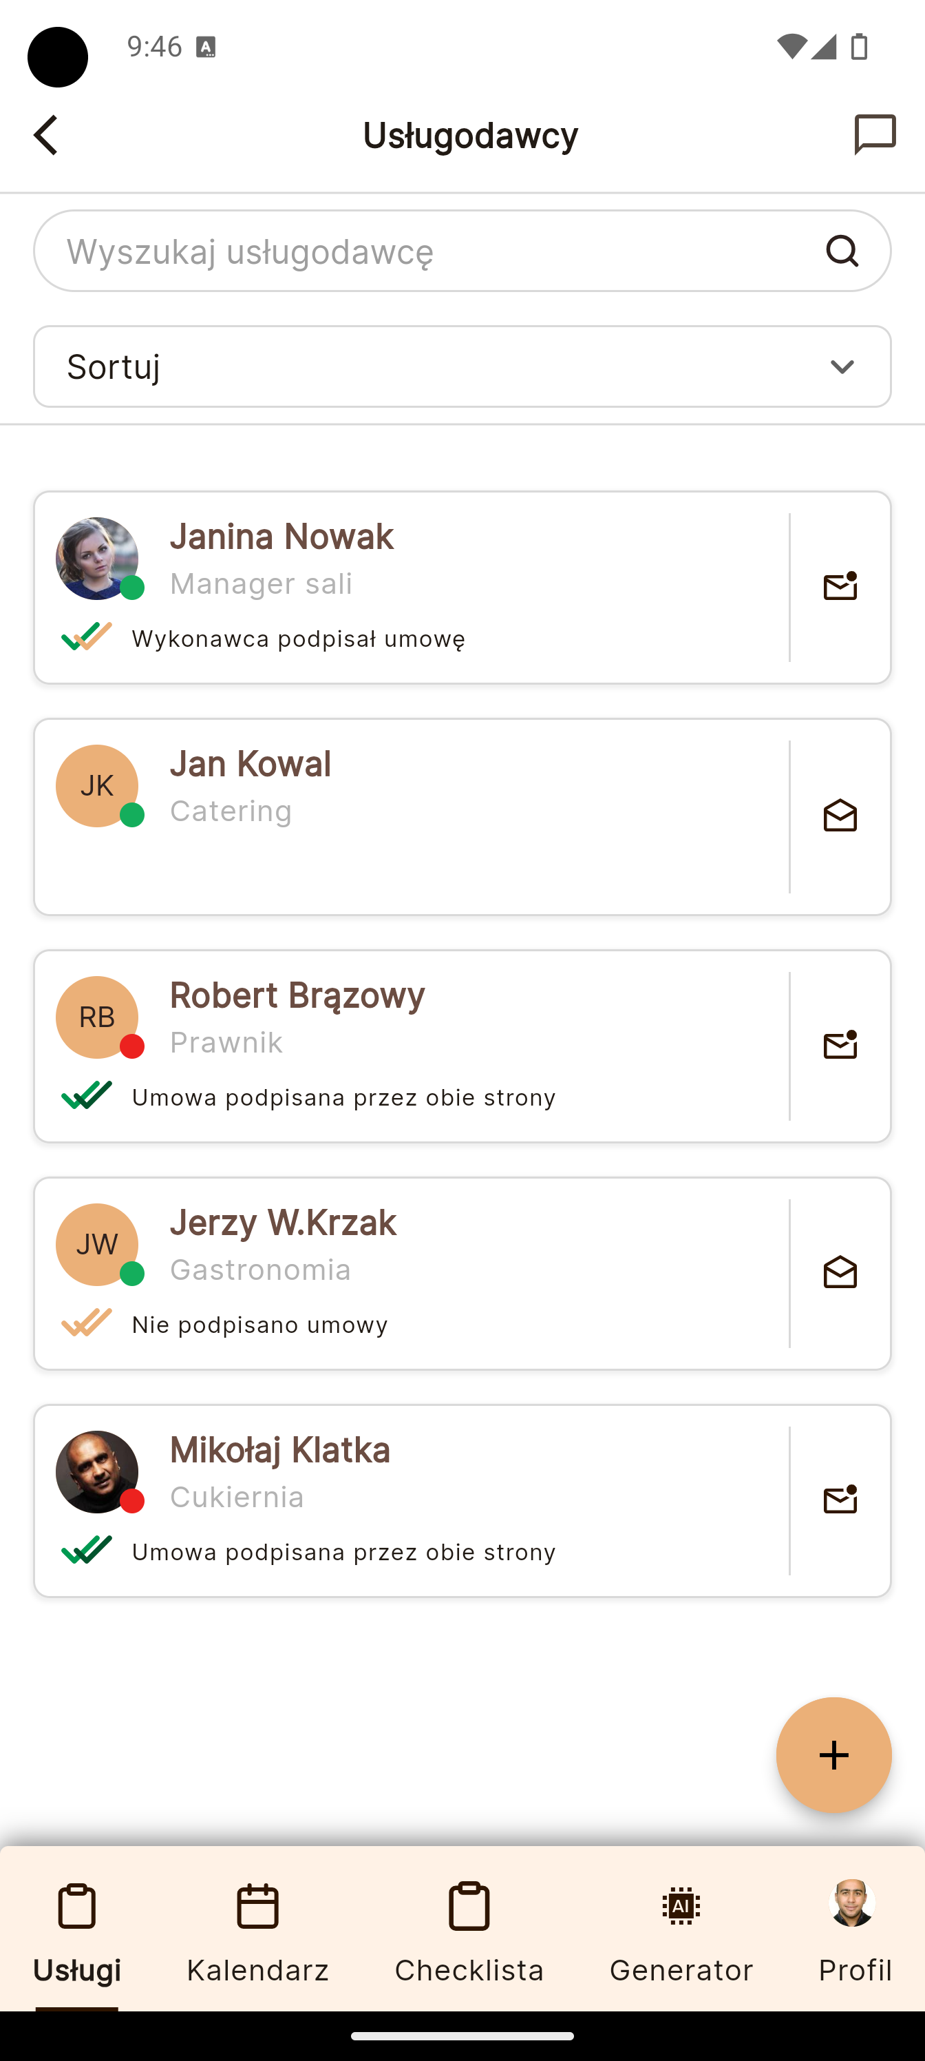The height and width of the screenshot is (2061, 925).
Task: Open unread mail for Robert Brązowy
Action: point(840,1046)
